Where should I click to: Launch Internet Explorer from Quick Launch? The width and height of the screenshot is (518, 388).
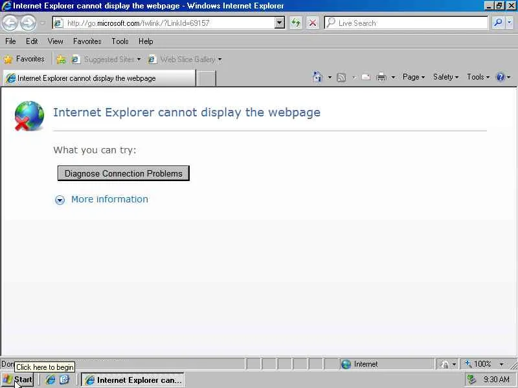[x=51, y=380]
